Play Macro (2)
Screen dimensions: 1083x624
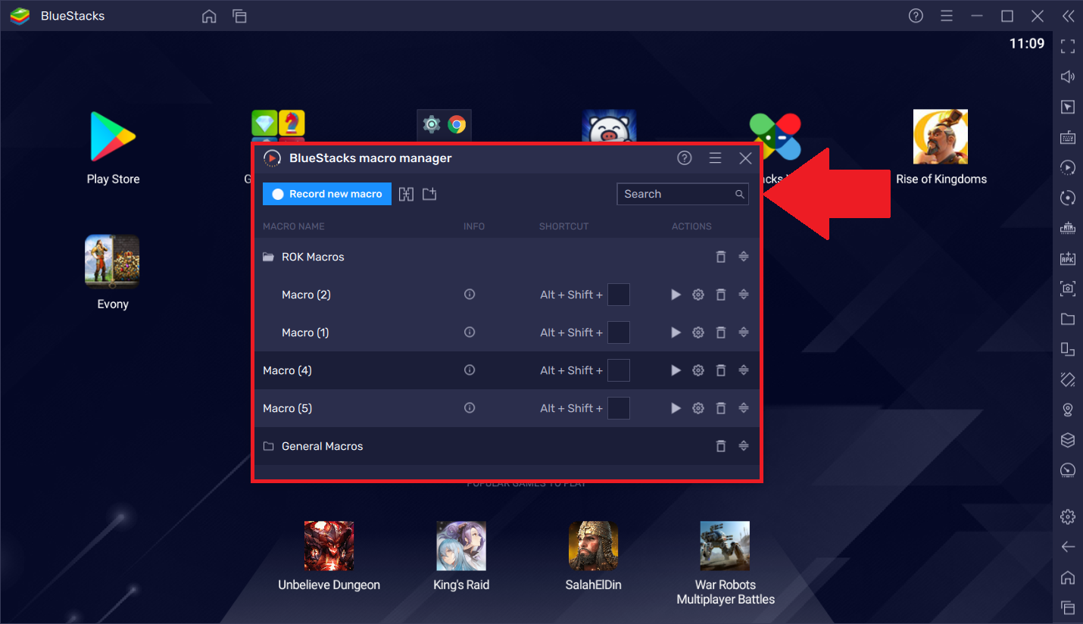pos(676,295)
